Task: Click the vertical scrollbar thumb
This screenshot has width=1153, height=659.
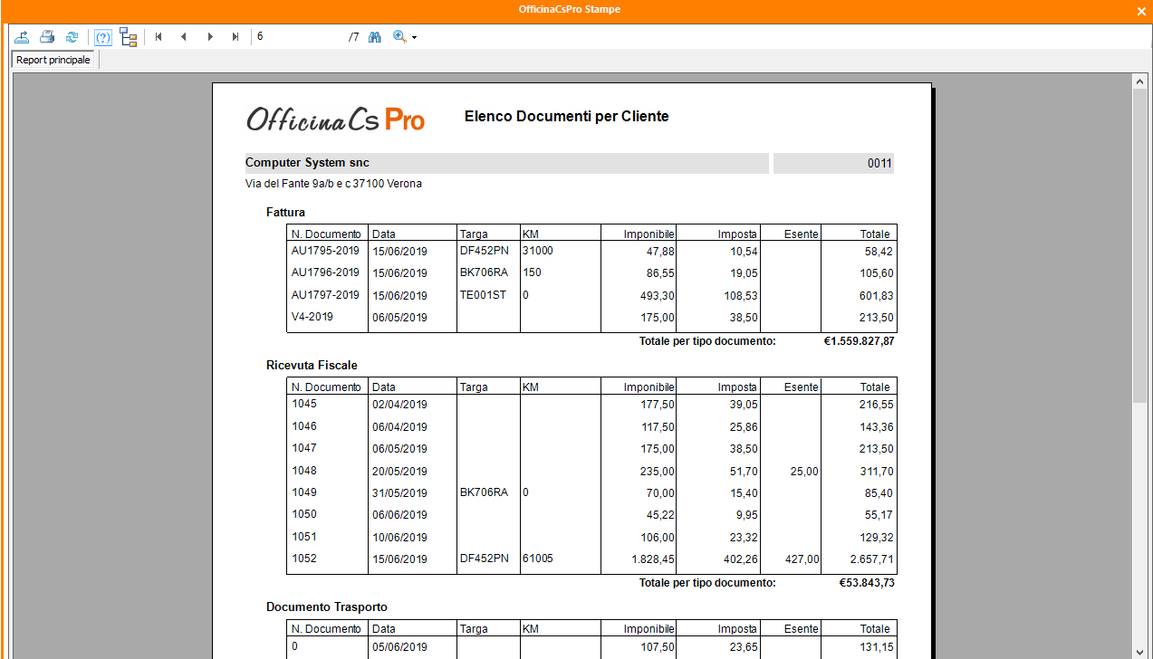Action: (x=1141, y=246)
